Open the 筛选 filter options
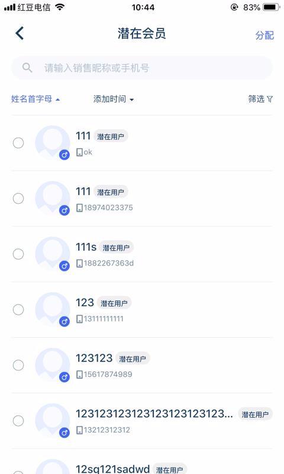Viewport: 284px width, 474px height. [260, 99]
